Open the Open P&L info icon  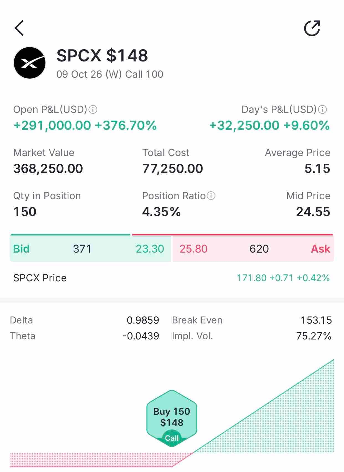pos(93,110)
